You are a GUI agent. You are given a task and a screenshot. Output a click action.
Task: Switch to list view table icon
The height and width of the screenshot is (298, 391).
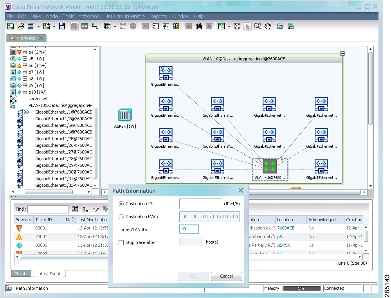85,27
